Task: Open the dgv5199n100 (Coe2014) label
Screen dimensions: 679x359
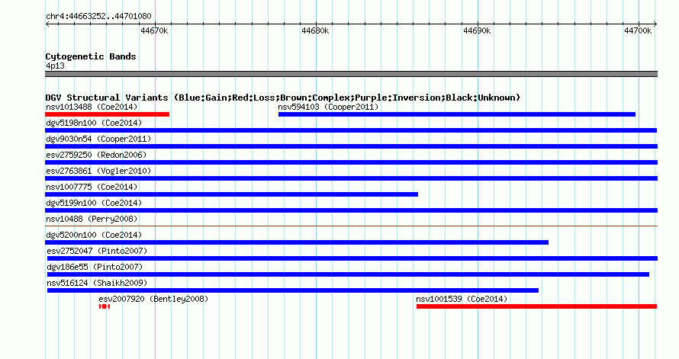Action: coord(94,203)
